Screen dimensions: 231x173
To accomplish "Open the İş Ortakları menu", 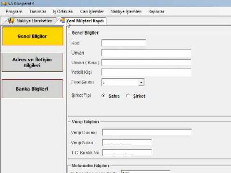I will [x=63, y=12].
